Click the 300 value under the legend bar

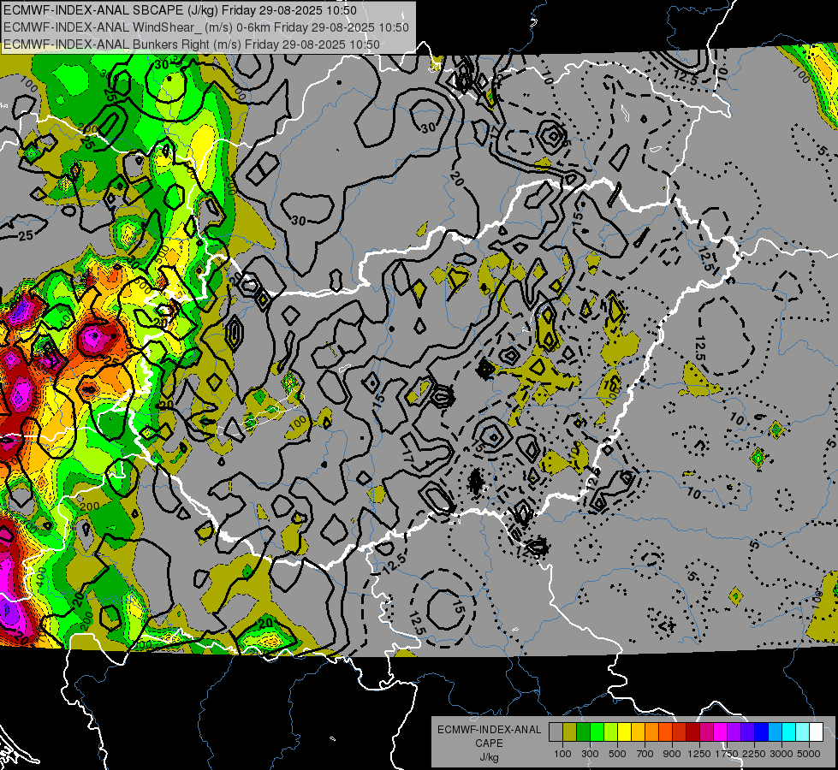(x=590, y=755)
